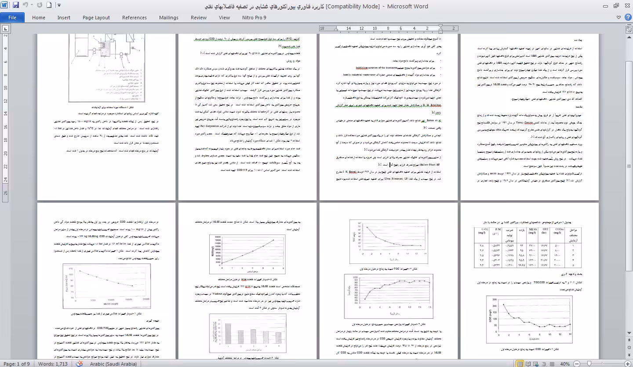The width and height of the screenshot is (633, 367).
Task: Minimize the Word window
Action: tap(606, 5)
